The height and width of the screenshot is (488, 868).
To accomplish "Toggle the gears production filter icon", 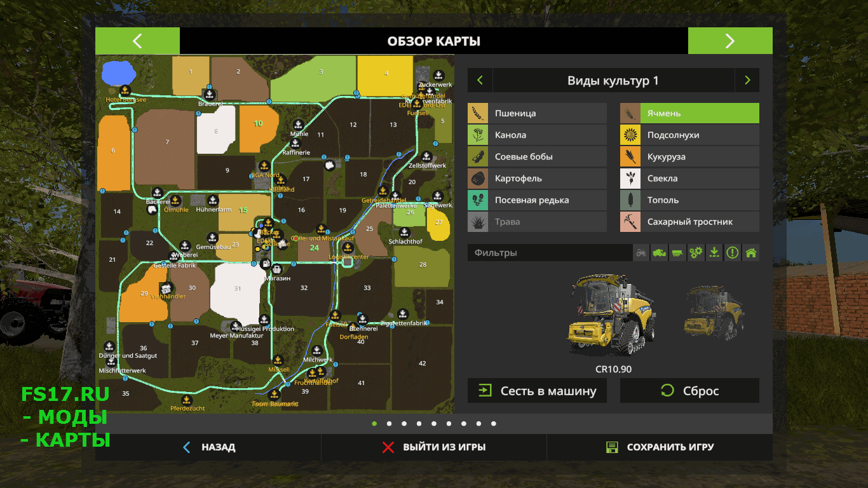I will point(696,252).
